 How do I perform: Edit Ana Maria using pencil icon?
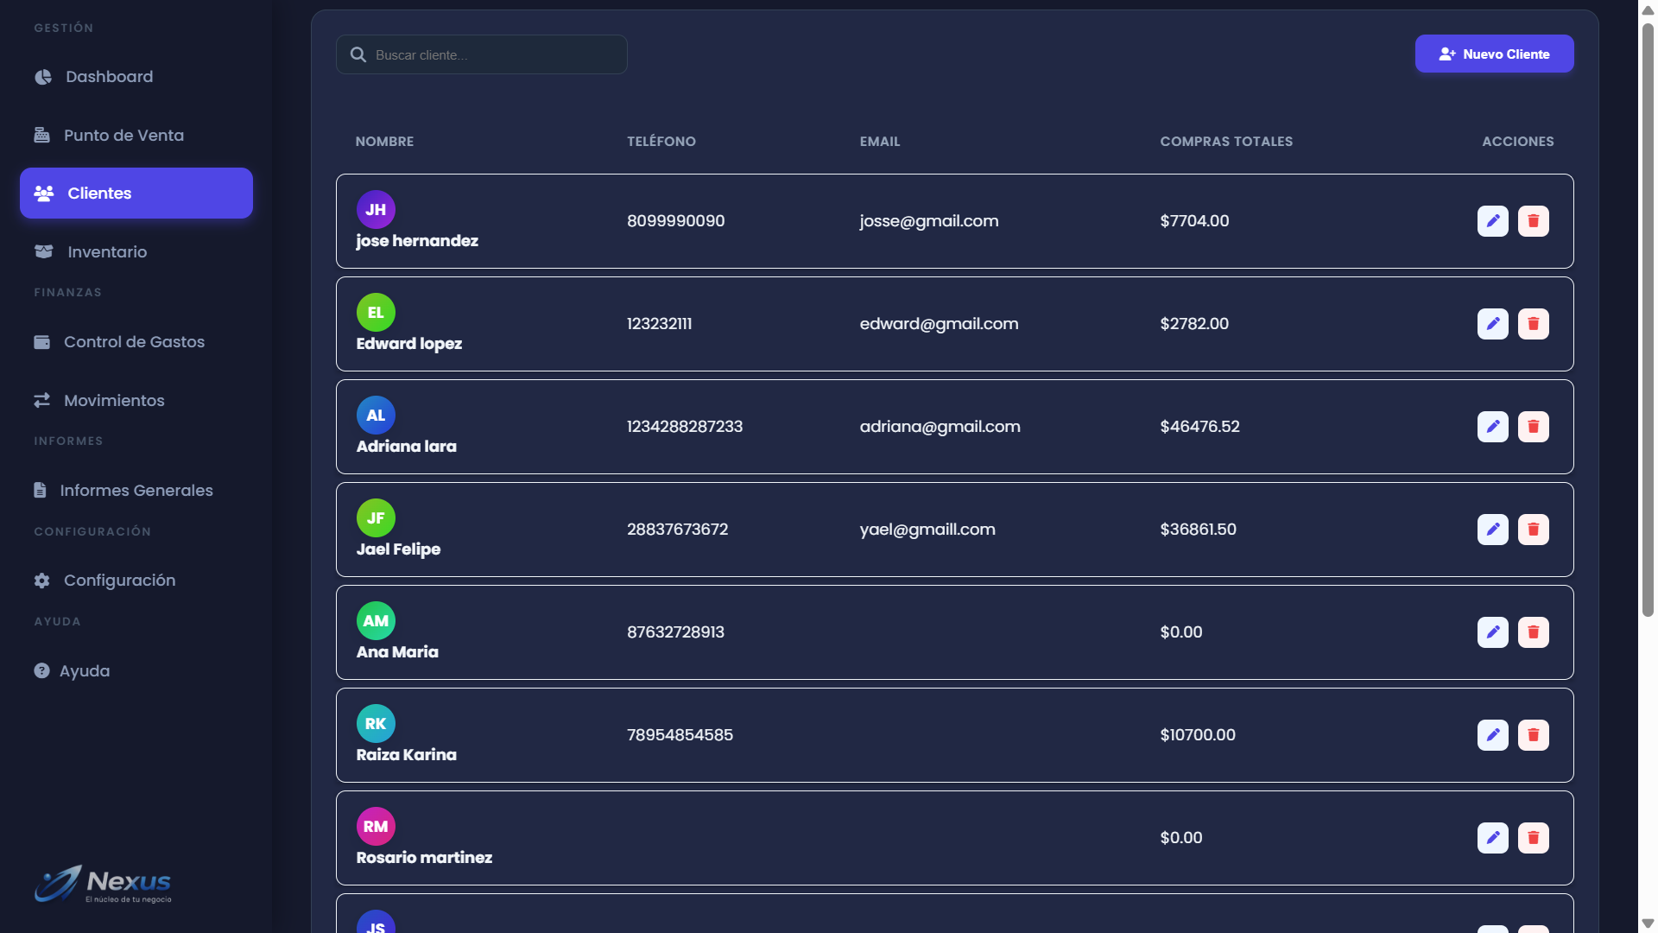click(x=1492, y=632)
